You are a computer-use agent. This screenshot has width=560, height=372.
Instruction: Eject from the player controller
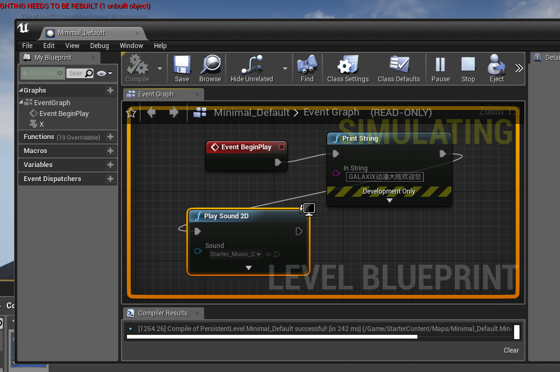(496, 68)
